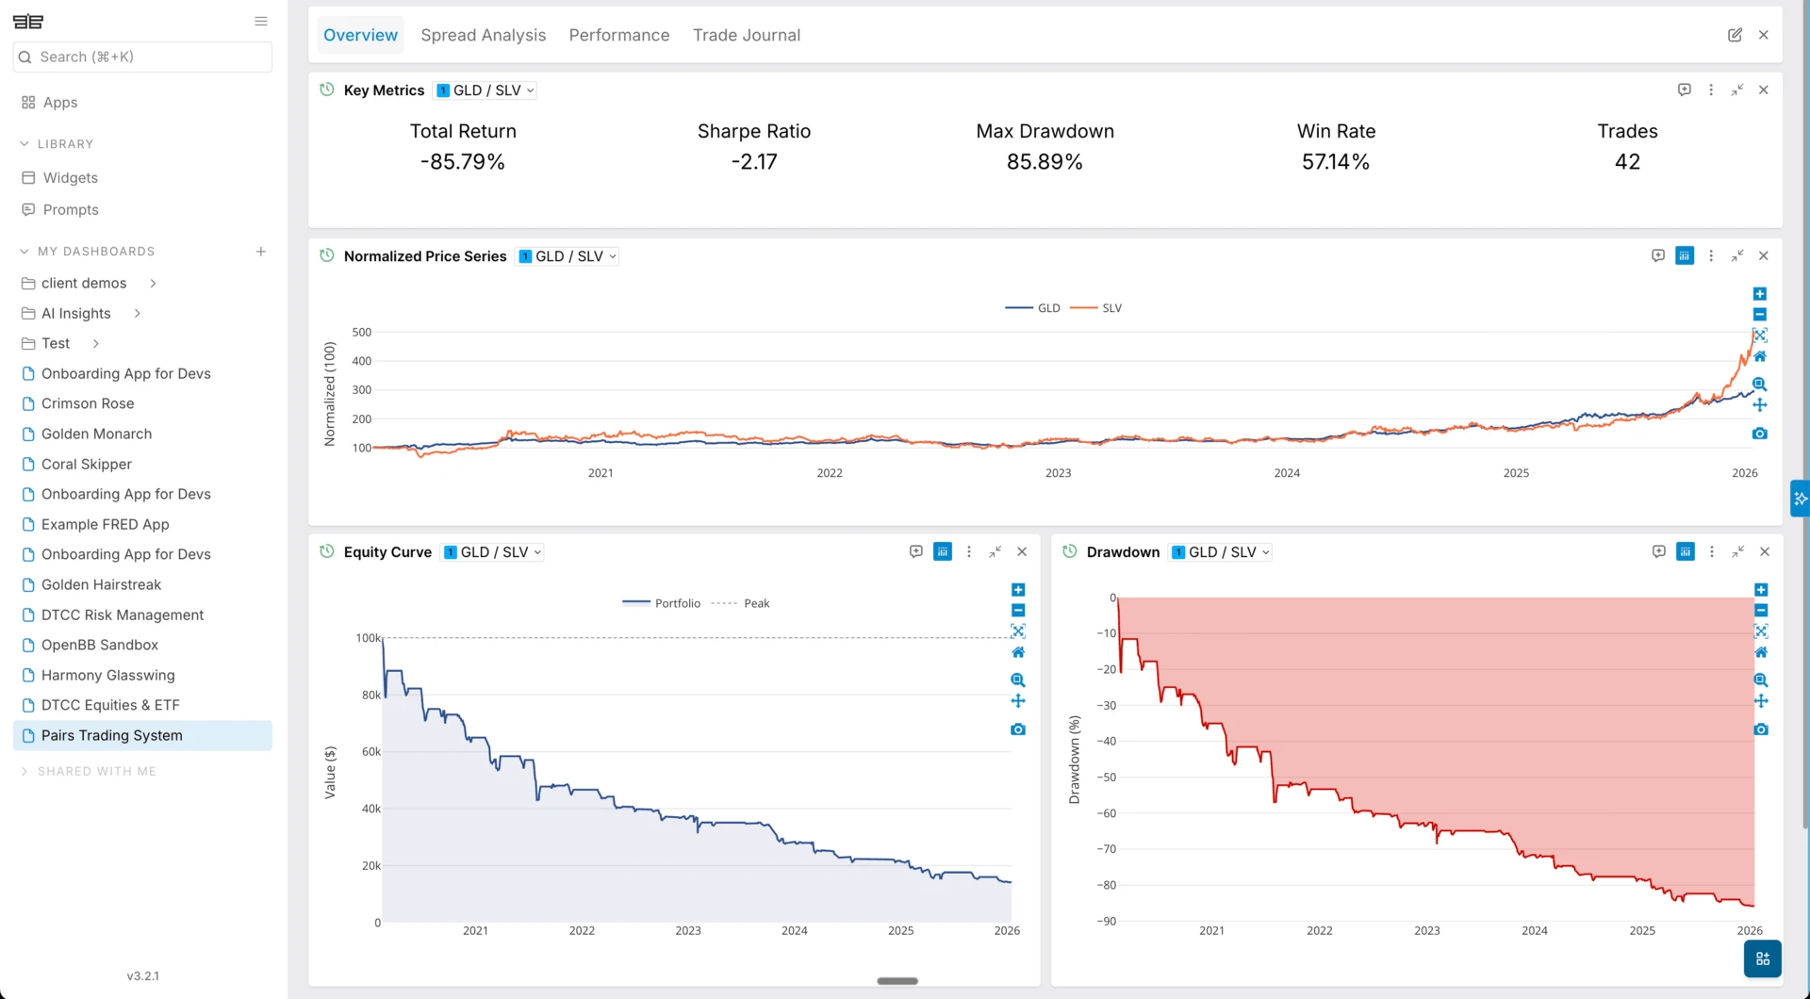The image size is (1810, 999).
Task: Toggle chart view button on Equity Curve widget
Action: pos(943,551)
